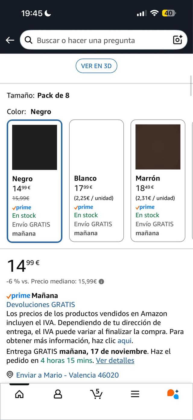The height and width of the screenshot is (420, 193).
Task: Launch the Rufus AI assistant icon
Action: point(173,394)
